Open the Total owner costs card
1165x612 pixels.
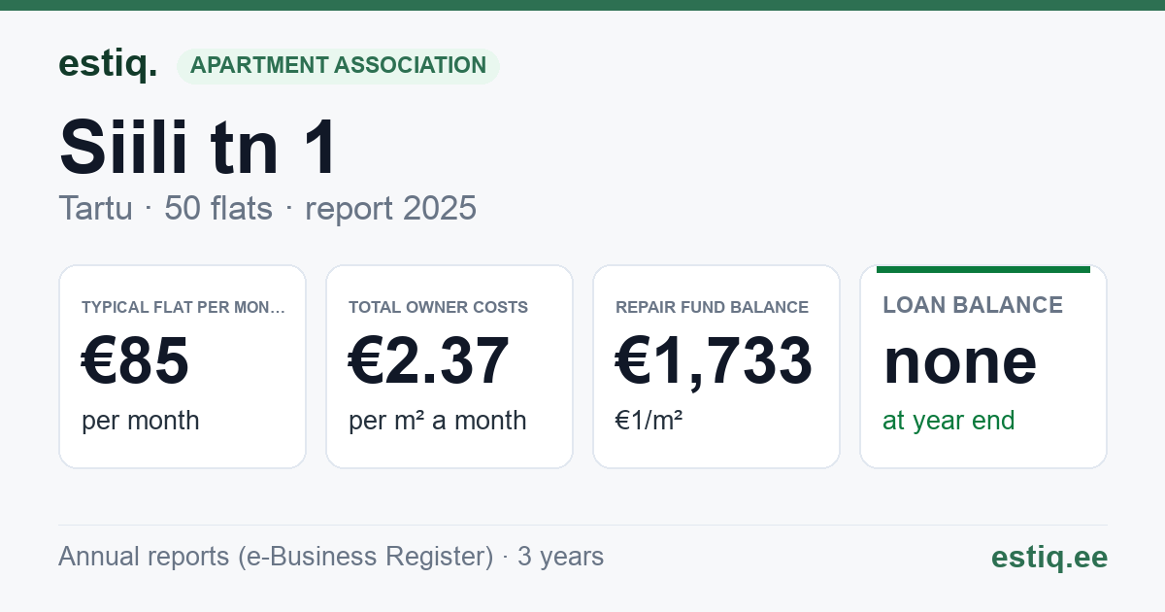(x=449, y=366)
